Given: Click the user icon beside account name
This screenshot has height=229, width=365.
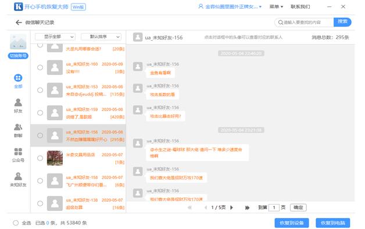Looking at the screenshot, I should 201,6.
